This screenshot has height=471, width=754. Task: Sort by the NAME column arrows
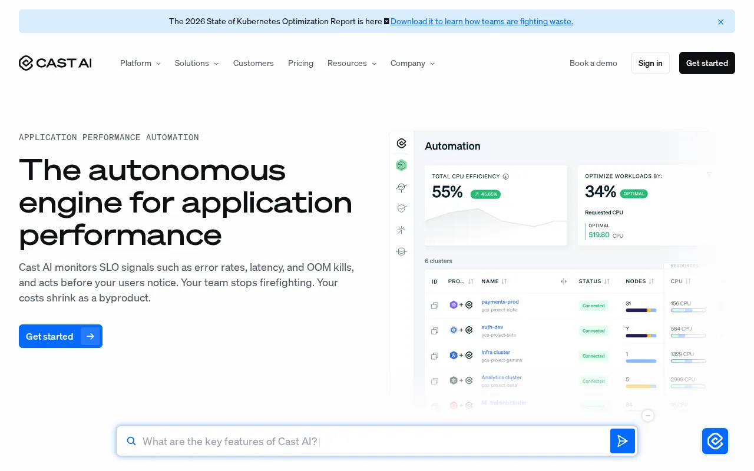[x=504, y=281]
